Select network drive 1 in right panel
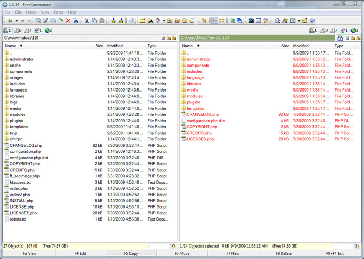This screenshot has height=259, width=364. coord(344,30)
